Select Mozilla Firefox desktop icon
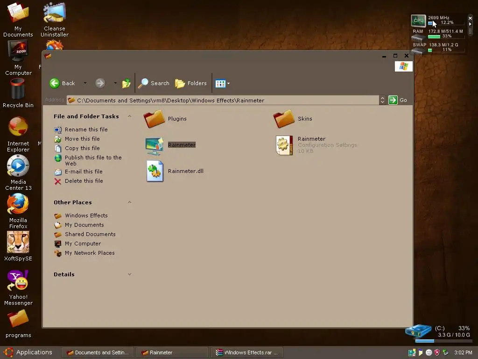The image size is (478, 359). pyautogui.click(x=18, y=204)
